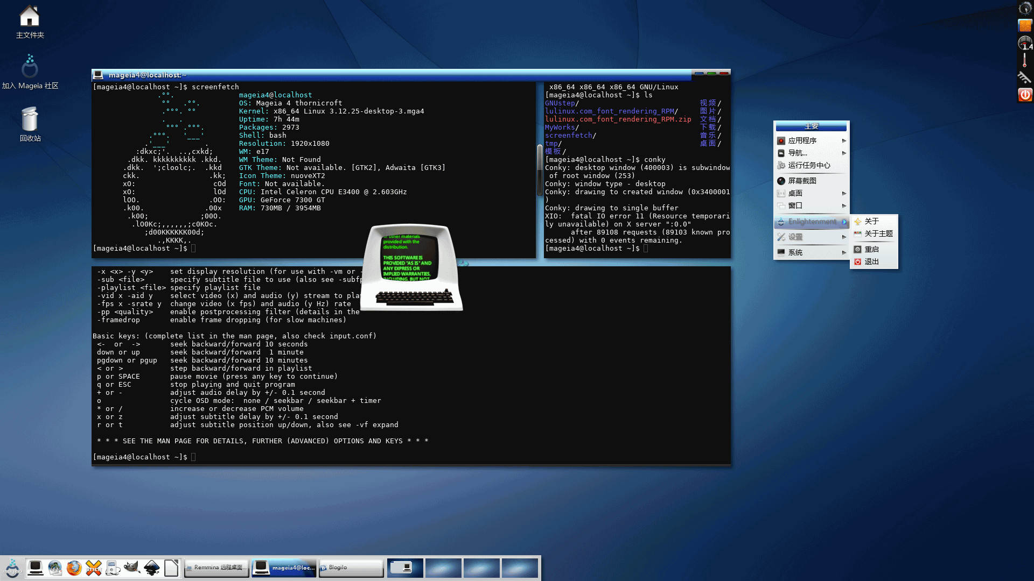Select 关于主题 in the Enlightenment submenu
The image size is (1034, 581).
point(874,233)
